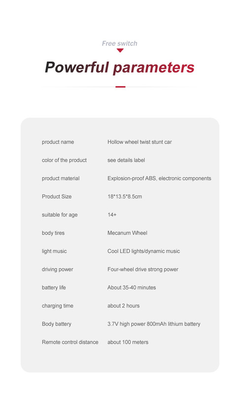Click 'Explosion-proof ABS, electronic components' value
The image size is (240, 394).
point(159,178)
